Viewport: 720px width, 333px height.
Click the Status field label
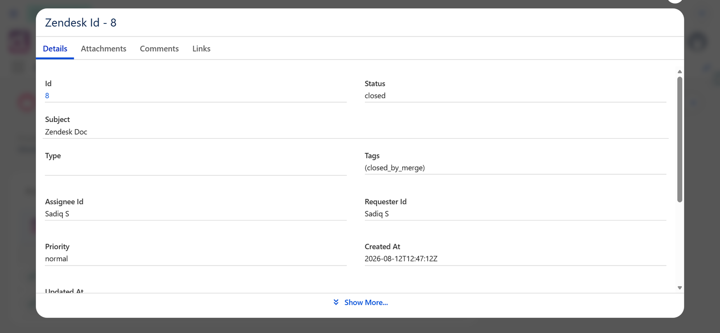pos(375,84)
